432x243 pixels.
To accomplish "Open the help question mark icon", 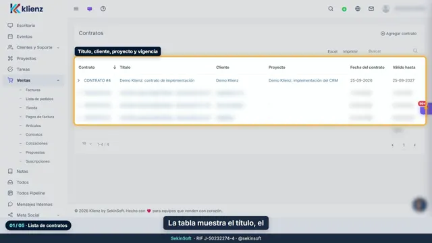I will tap(103, 9).
